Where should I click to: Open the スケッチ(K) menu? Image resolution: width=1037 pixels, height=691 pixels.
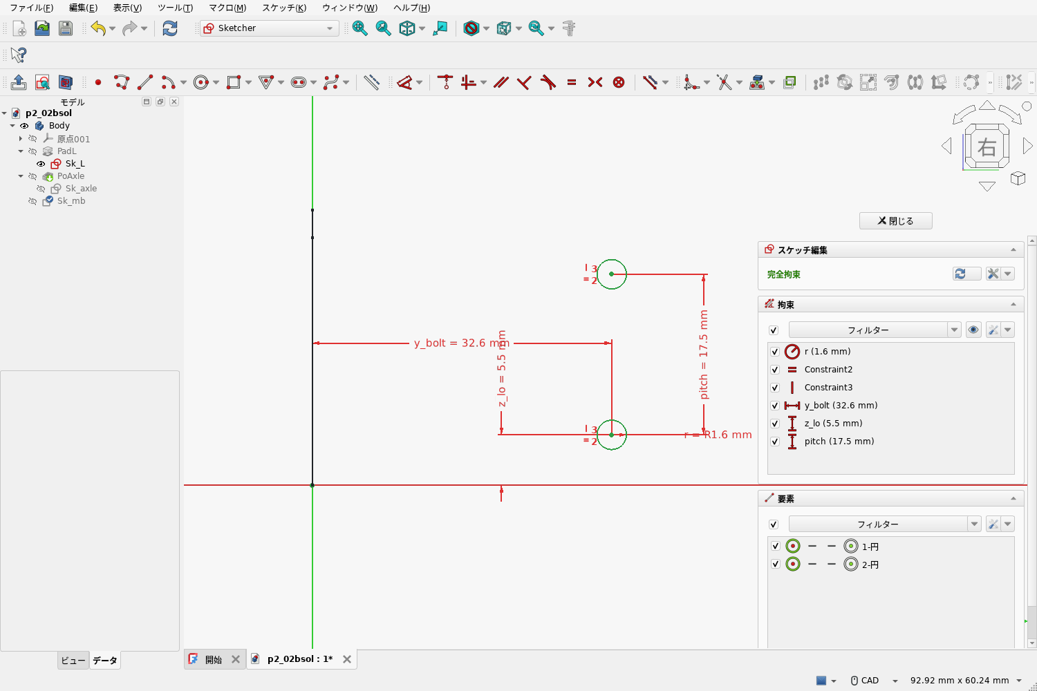284,8
